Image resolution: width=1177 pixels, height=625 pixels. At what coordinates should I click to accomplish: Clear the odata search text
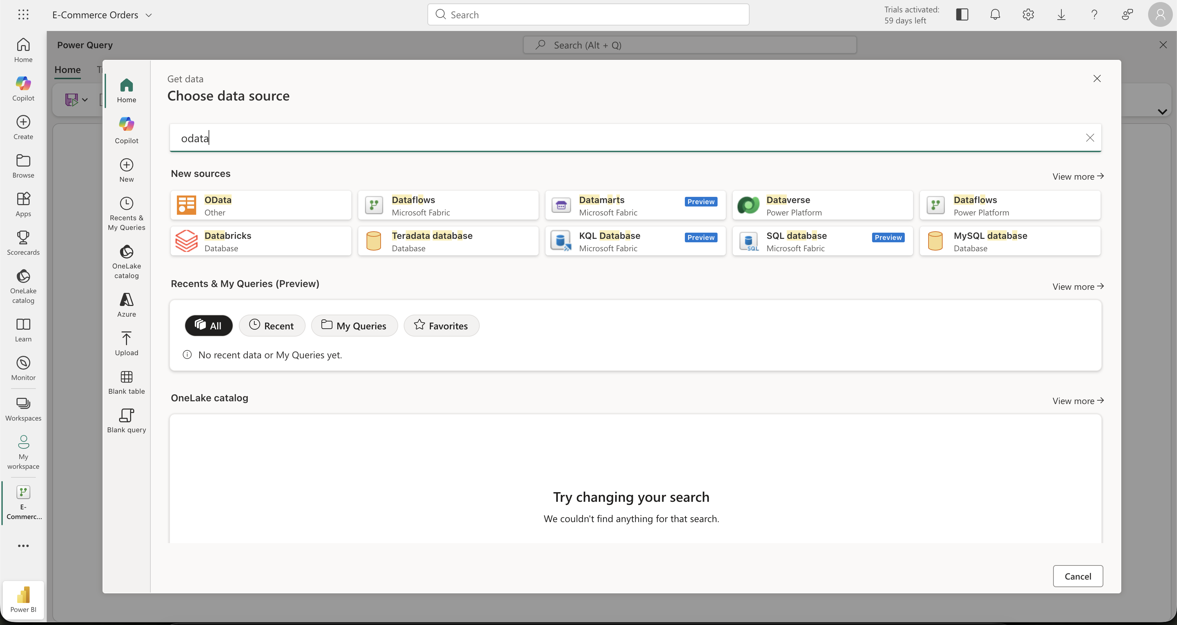tap(1090, 138)
